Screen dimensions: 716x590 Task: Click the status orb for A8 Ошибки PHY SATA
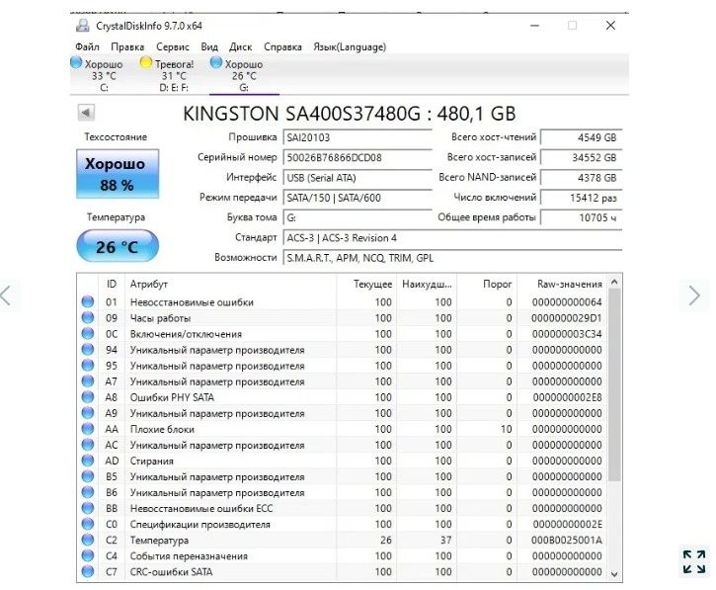pyautogui.click(x=88, y=397)
